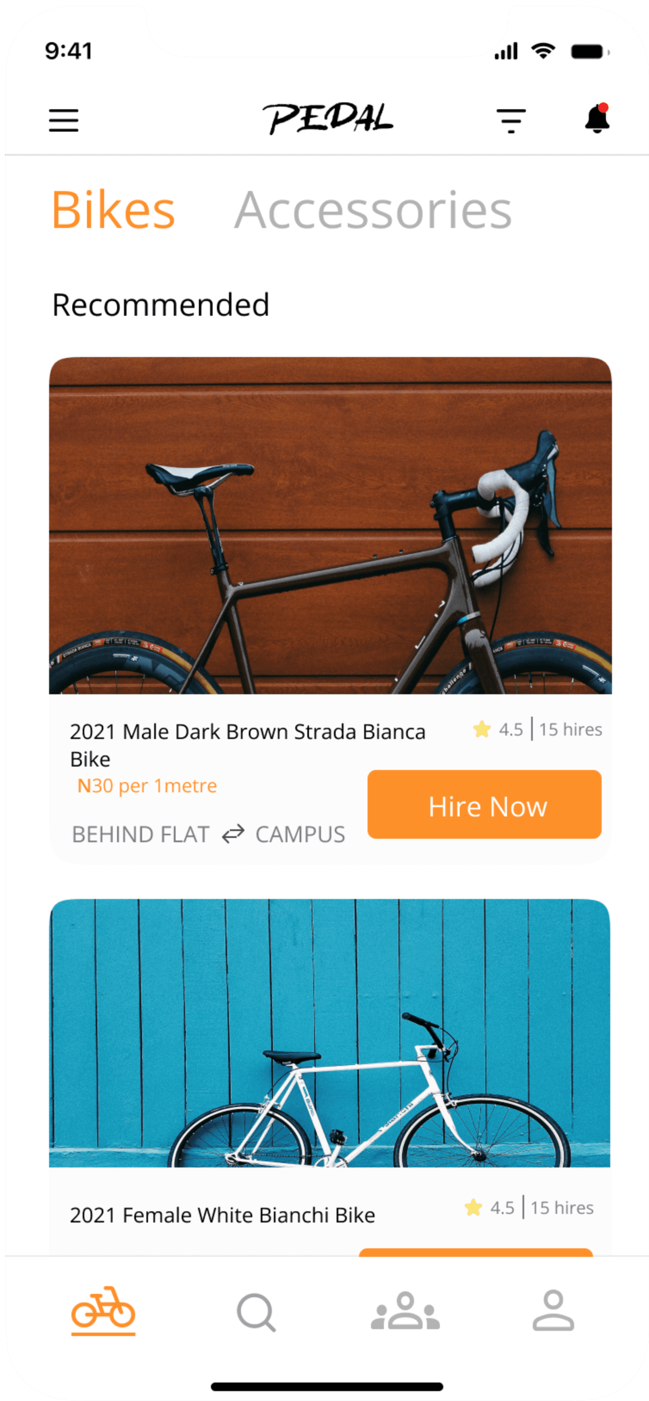Screen dimensions: 649x1401
Task: Open search from the bottom navigation
Action: [256, 1312]
